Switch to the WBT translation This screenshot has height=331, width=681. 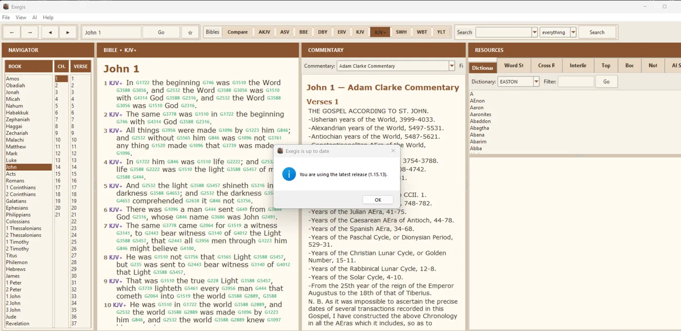pos(422,32)
